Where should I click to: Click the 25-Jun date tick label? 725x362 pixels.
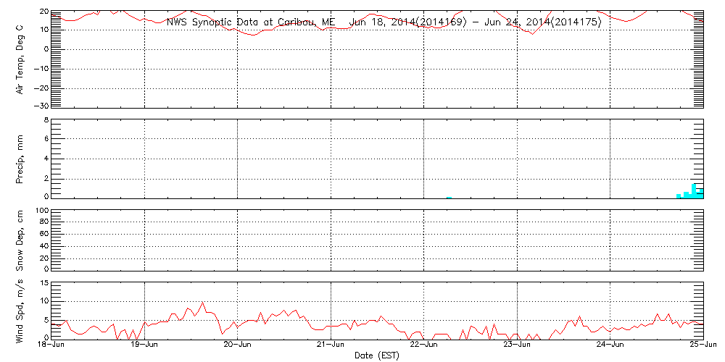(702, 346)
